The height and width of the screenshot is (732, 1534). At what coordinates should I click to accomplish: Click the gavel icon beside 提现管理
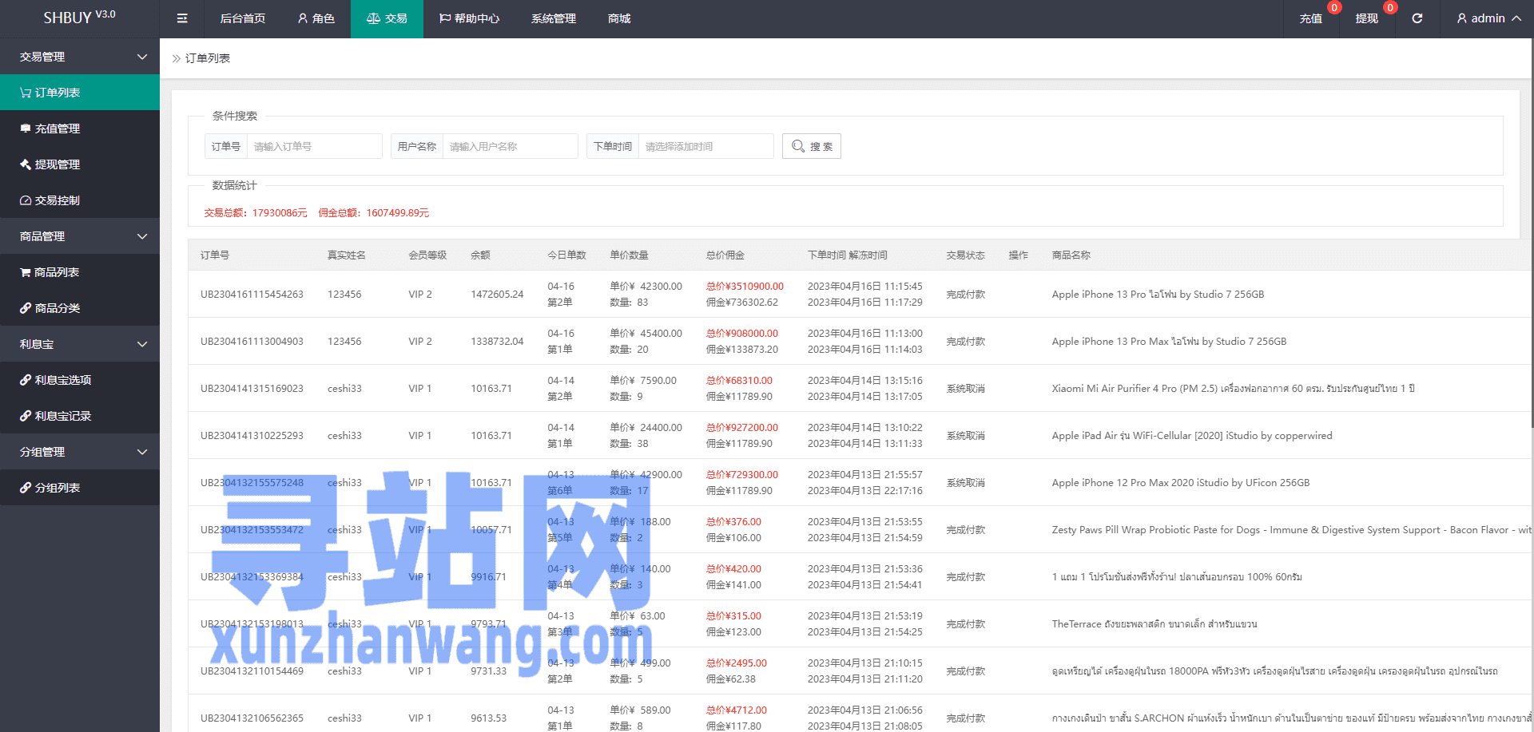pos(26,164)
